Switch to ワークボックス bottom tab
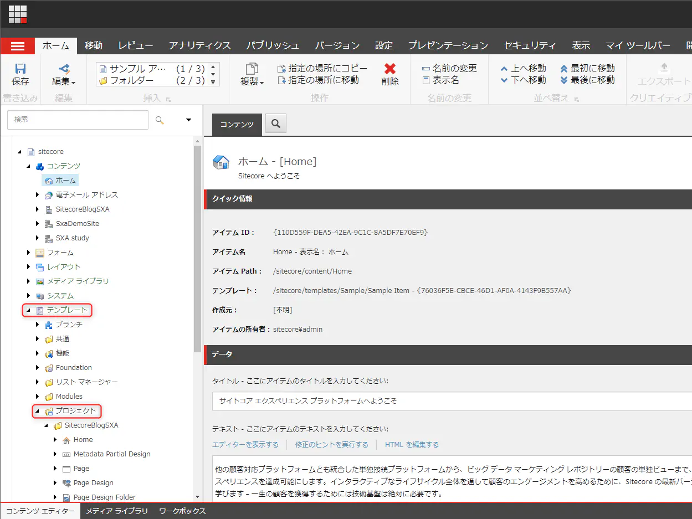The height and width of the screenshot is (519, 692). point(182,511)
